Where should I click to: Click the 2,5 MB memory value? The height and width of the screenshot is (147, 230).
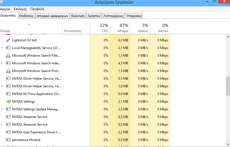click(123, 109)
